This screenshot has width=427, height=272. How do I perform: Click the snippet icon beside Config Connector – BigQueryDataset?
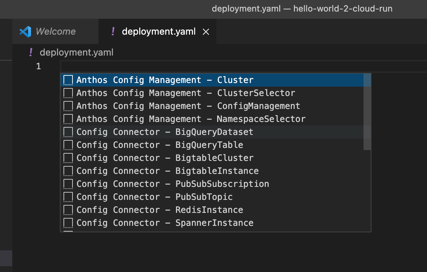click(x=68, y=132)
